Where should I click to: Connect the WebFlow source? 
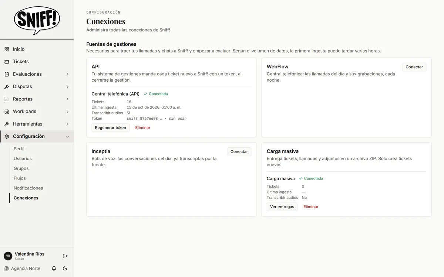414,67
